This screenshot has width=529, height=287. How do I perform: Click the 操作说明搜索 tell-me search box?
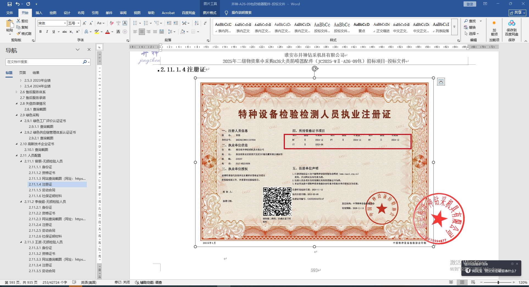tap(241, 13)
